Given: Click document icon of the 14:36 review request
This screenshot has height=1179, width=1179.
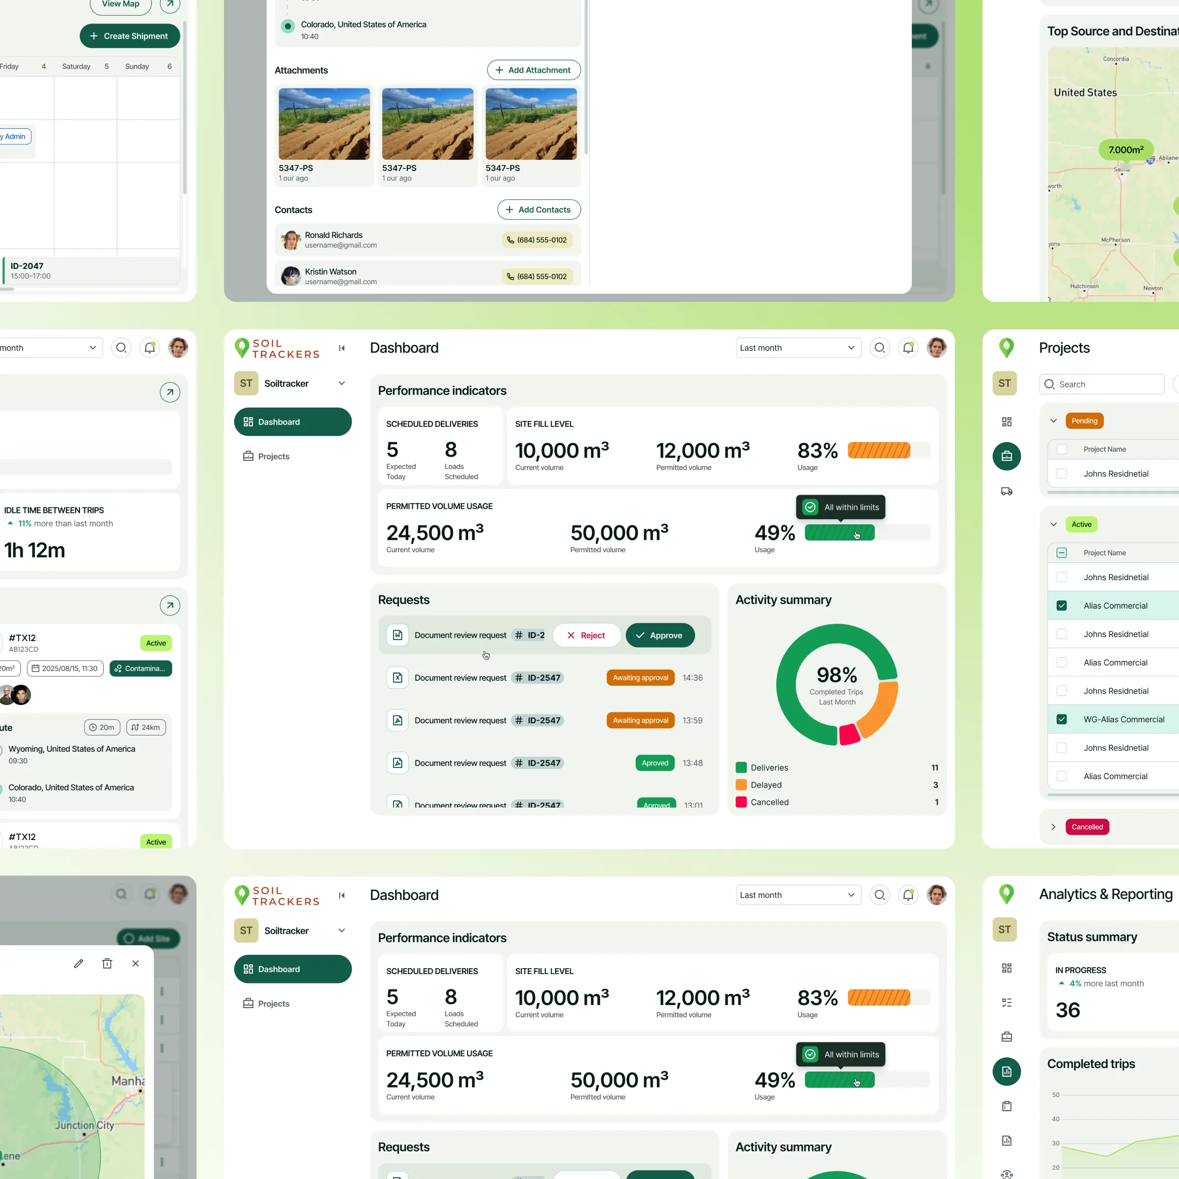Looking at the screenshot, I should pyautogui.click(x=397, y=678).
